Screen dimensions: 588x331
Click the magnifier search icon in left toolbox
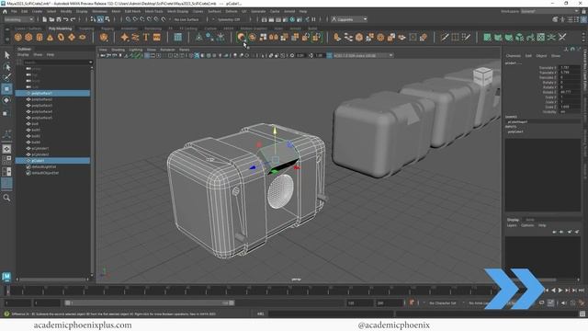coord(6,198)
